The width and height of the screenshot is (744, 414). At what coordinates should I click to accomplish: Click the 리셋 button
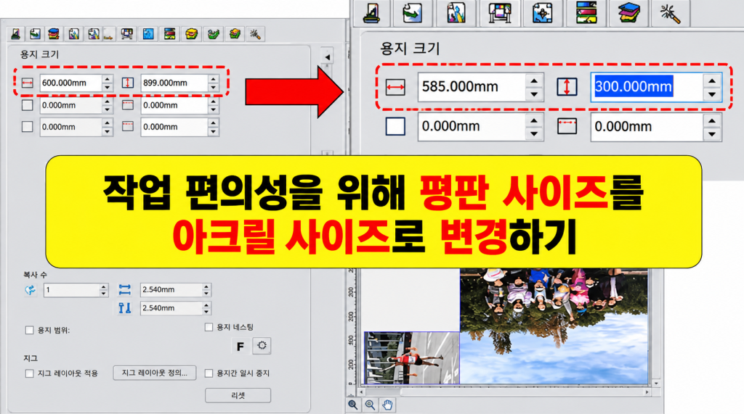click(238, 395)
